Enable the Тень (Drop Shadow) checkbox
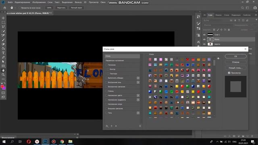Image resolution: width=258 pixels, height=145 pixels. click(x=106, y=113)
